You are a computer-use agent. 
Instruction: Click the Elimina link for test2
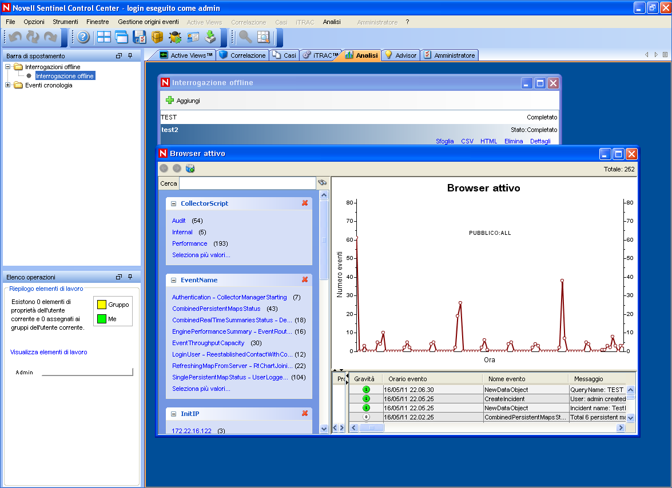pos(514,141)
